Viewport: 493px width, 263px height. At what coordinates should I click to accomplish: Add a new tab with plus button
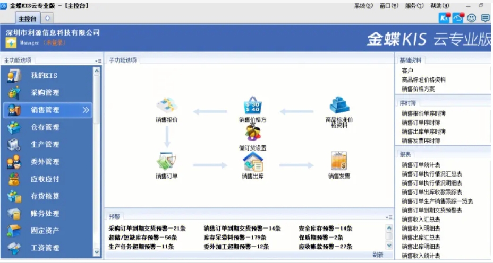pos(47,18)
